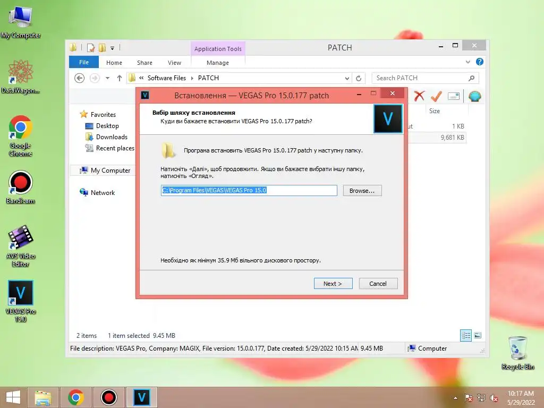This screenshot has width=544, height=408.
Task: Browse for a different install folder
Action: coord(362,191)
